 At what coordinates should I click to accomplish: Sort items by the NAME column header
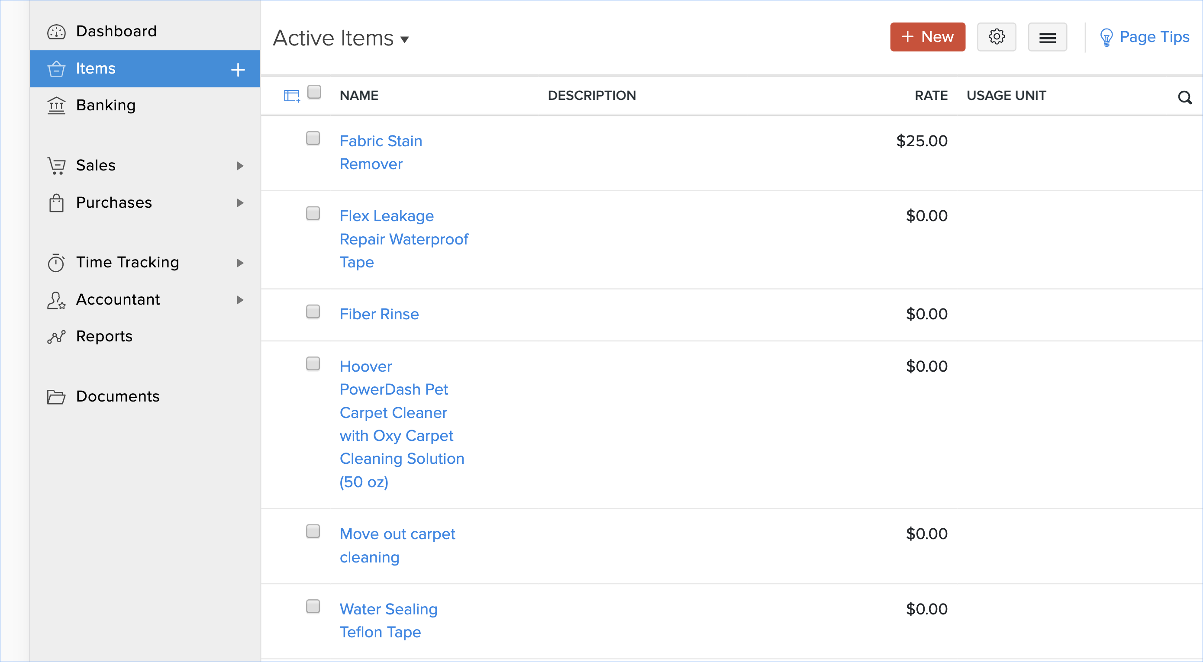pos(359,96)
